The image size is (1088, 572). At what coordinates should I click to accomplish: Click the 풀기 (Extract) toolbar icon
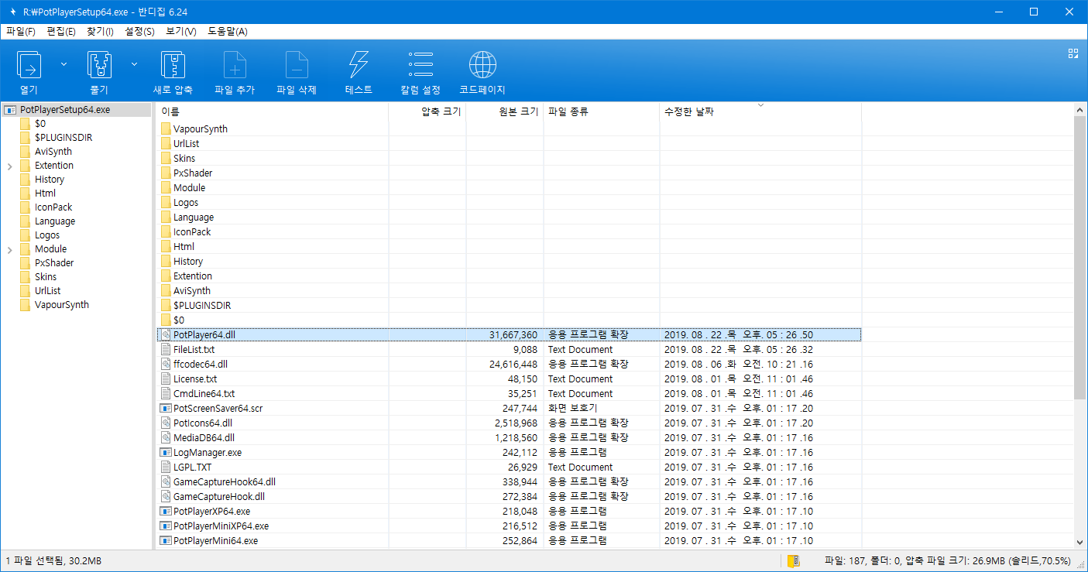coord(100,64)
